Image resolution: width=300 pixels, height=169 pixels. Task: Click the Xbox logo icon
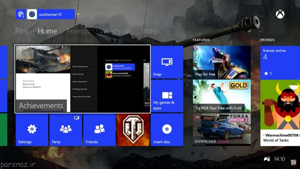[280, 14]
